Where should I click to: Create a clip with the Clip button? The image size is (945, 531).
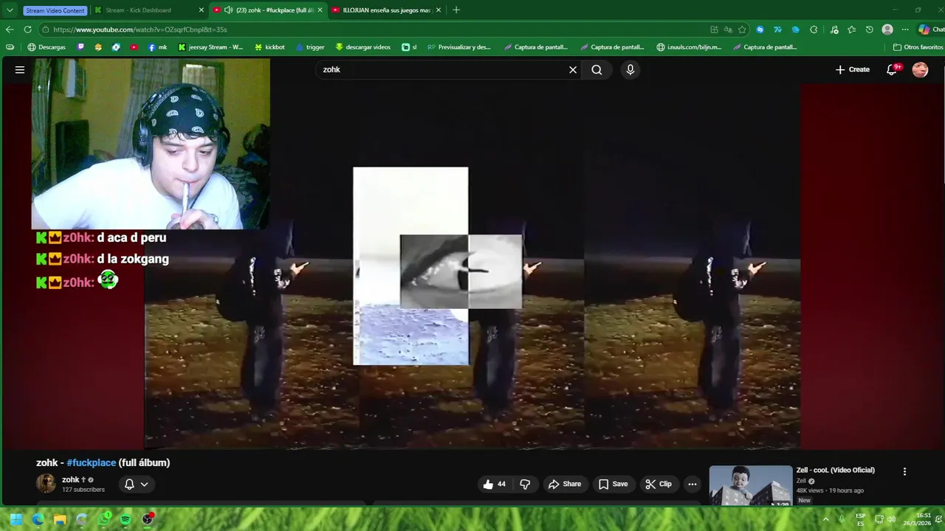(659, 484)
